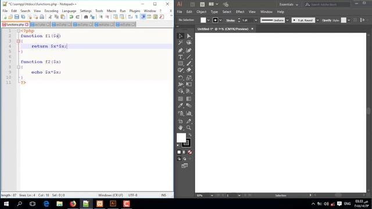Expand the Uniform width profile dropdown
This screenshot has width=372, height=209.
pos(287,20)
